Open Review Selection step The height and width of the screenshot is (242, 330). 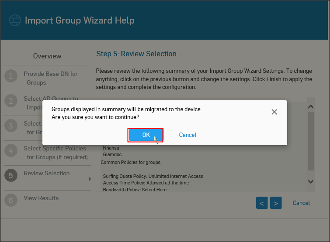[47, 173]
